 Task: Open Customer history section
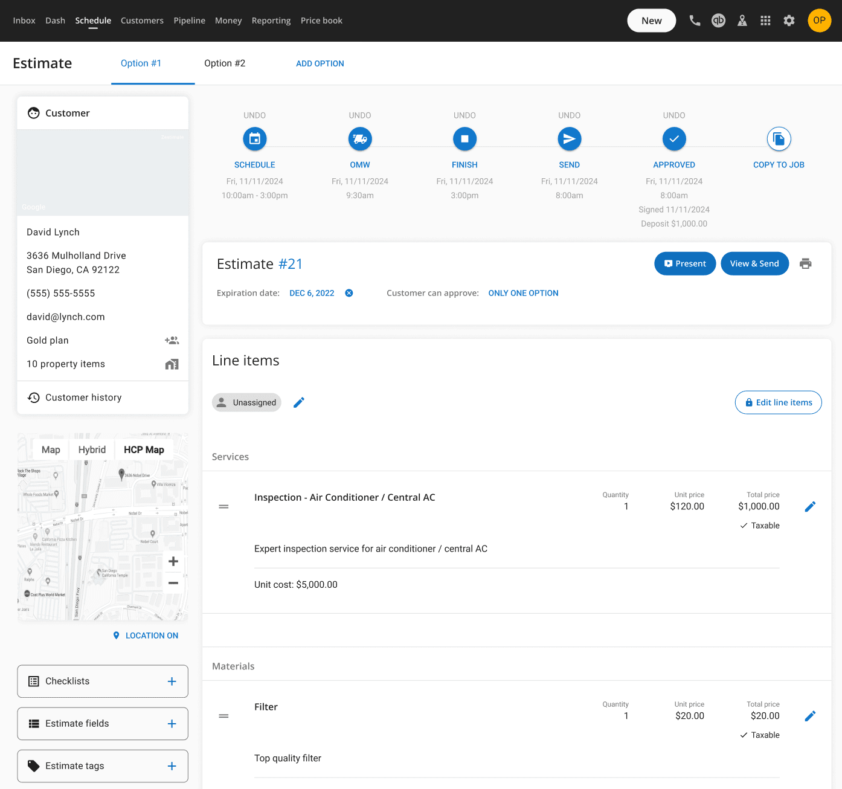[103, 398]
